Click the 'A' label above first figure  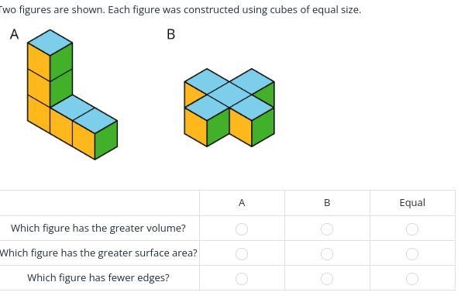(14, 34)
